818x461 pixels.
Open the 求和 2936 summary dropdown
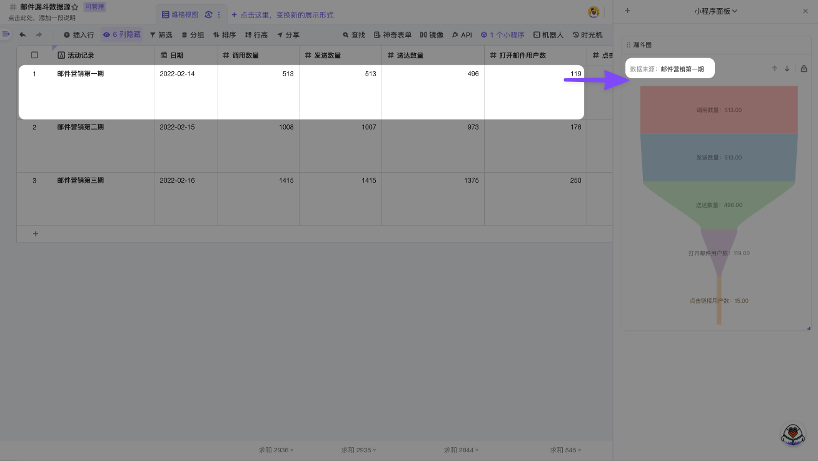click(276, 450)
